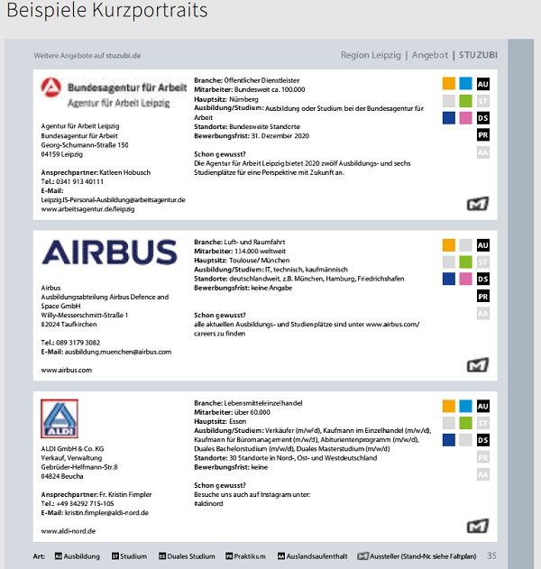
Task: Click 'Mitarbeiter: über 60.000' line
Action: click(x=233, y=413)
